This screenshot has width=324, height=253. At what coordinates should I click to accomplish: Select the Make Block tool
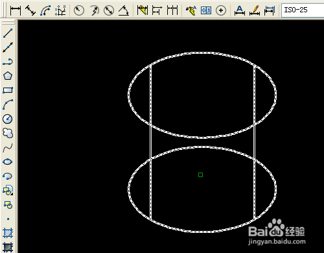pos(8,204)
